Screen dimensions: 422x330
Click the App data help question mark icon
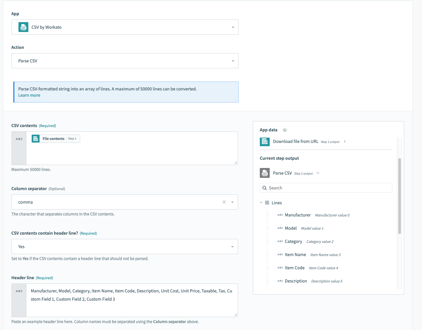(x=285, y=130)
